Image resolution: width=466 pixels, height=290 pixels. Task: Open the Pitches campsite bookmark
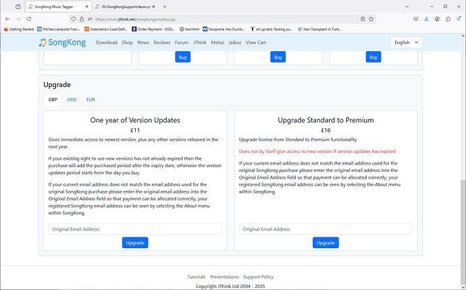58,29
